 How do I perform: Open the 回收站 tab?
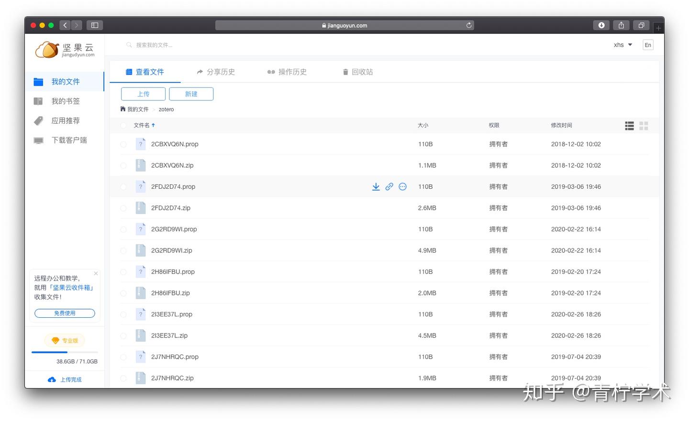coord(357,72)
